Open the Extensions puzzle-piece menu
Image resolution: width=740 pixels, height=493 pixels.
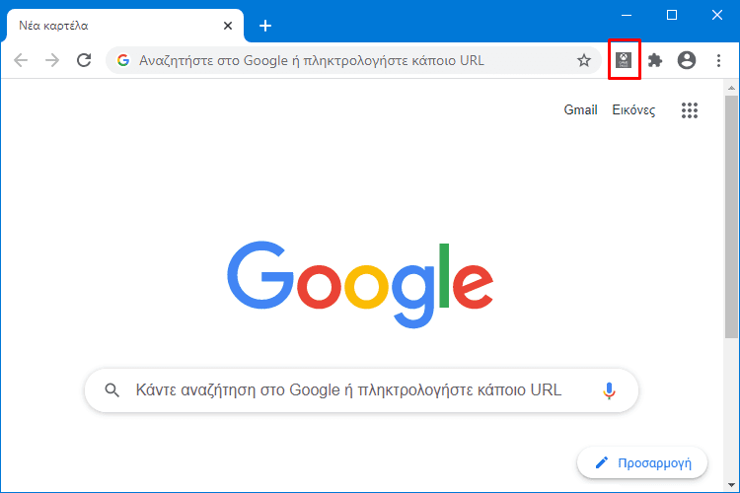click(x=655, y=60)
